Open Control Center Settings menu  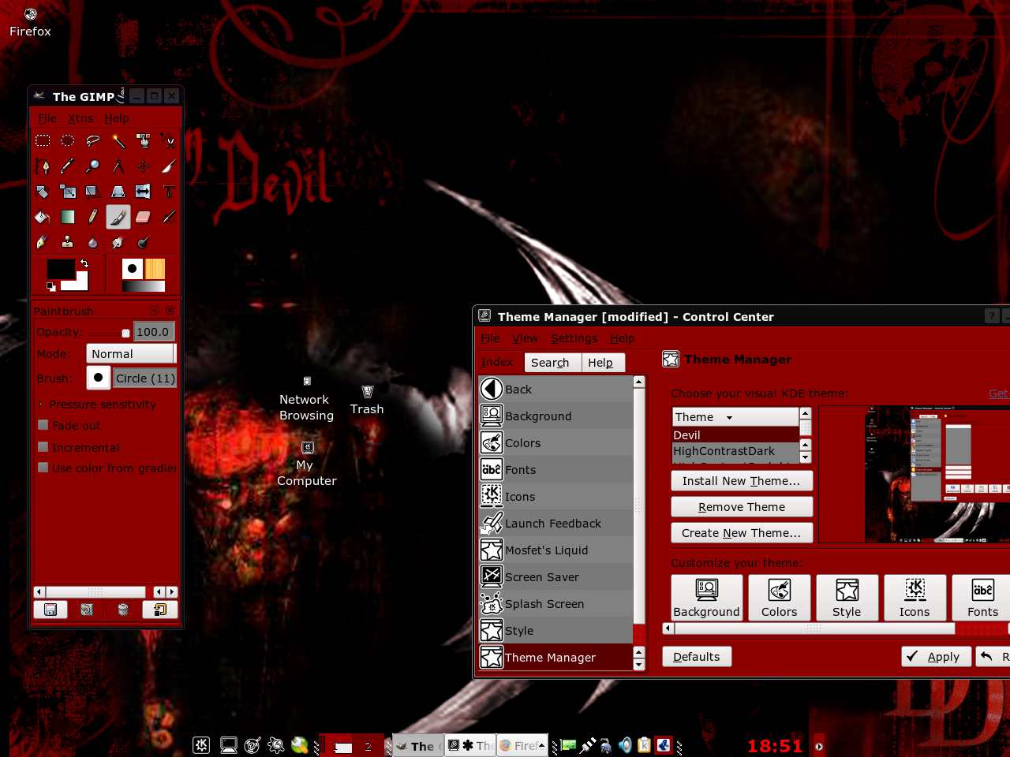click(574, 338)
